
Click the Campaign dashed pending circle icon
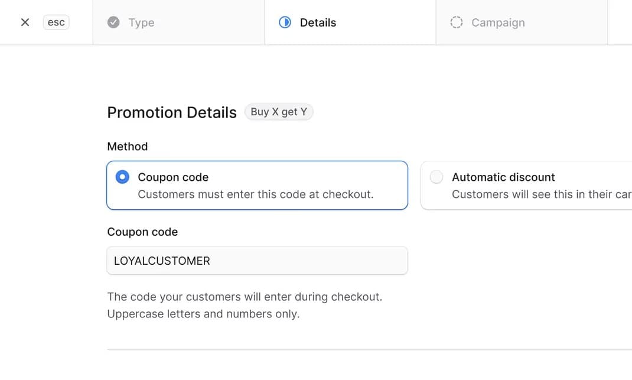[x=456, y=22]
